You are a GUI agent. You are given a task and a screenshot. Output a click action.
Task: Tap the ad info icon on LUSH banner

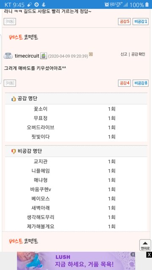(x=133, y=254)
